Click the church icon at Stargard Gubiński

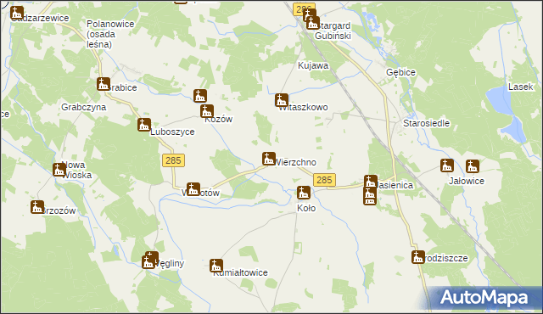[x=312, y=23]
